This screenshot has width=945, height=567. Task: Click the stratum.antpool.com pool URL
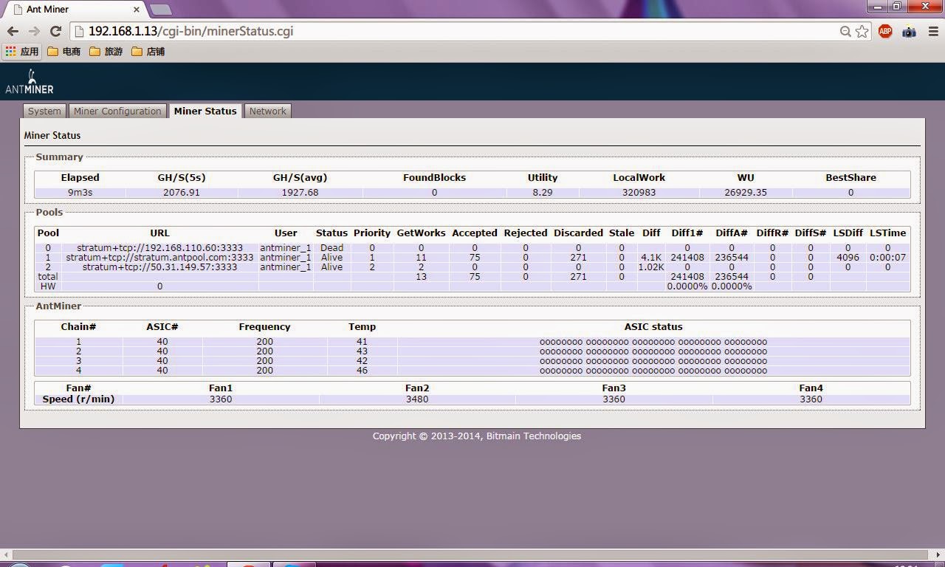(159, 258)
